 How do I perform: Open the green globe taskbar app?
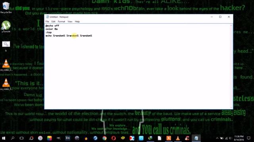pos(150,138)
